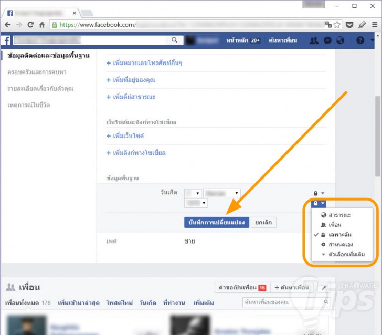Click the Facebook logo in blue bar

[7, 40]
